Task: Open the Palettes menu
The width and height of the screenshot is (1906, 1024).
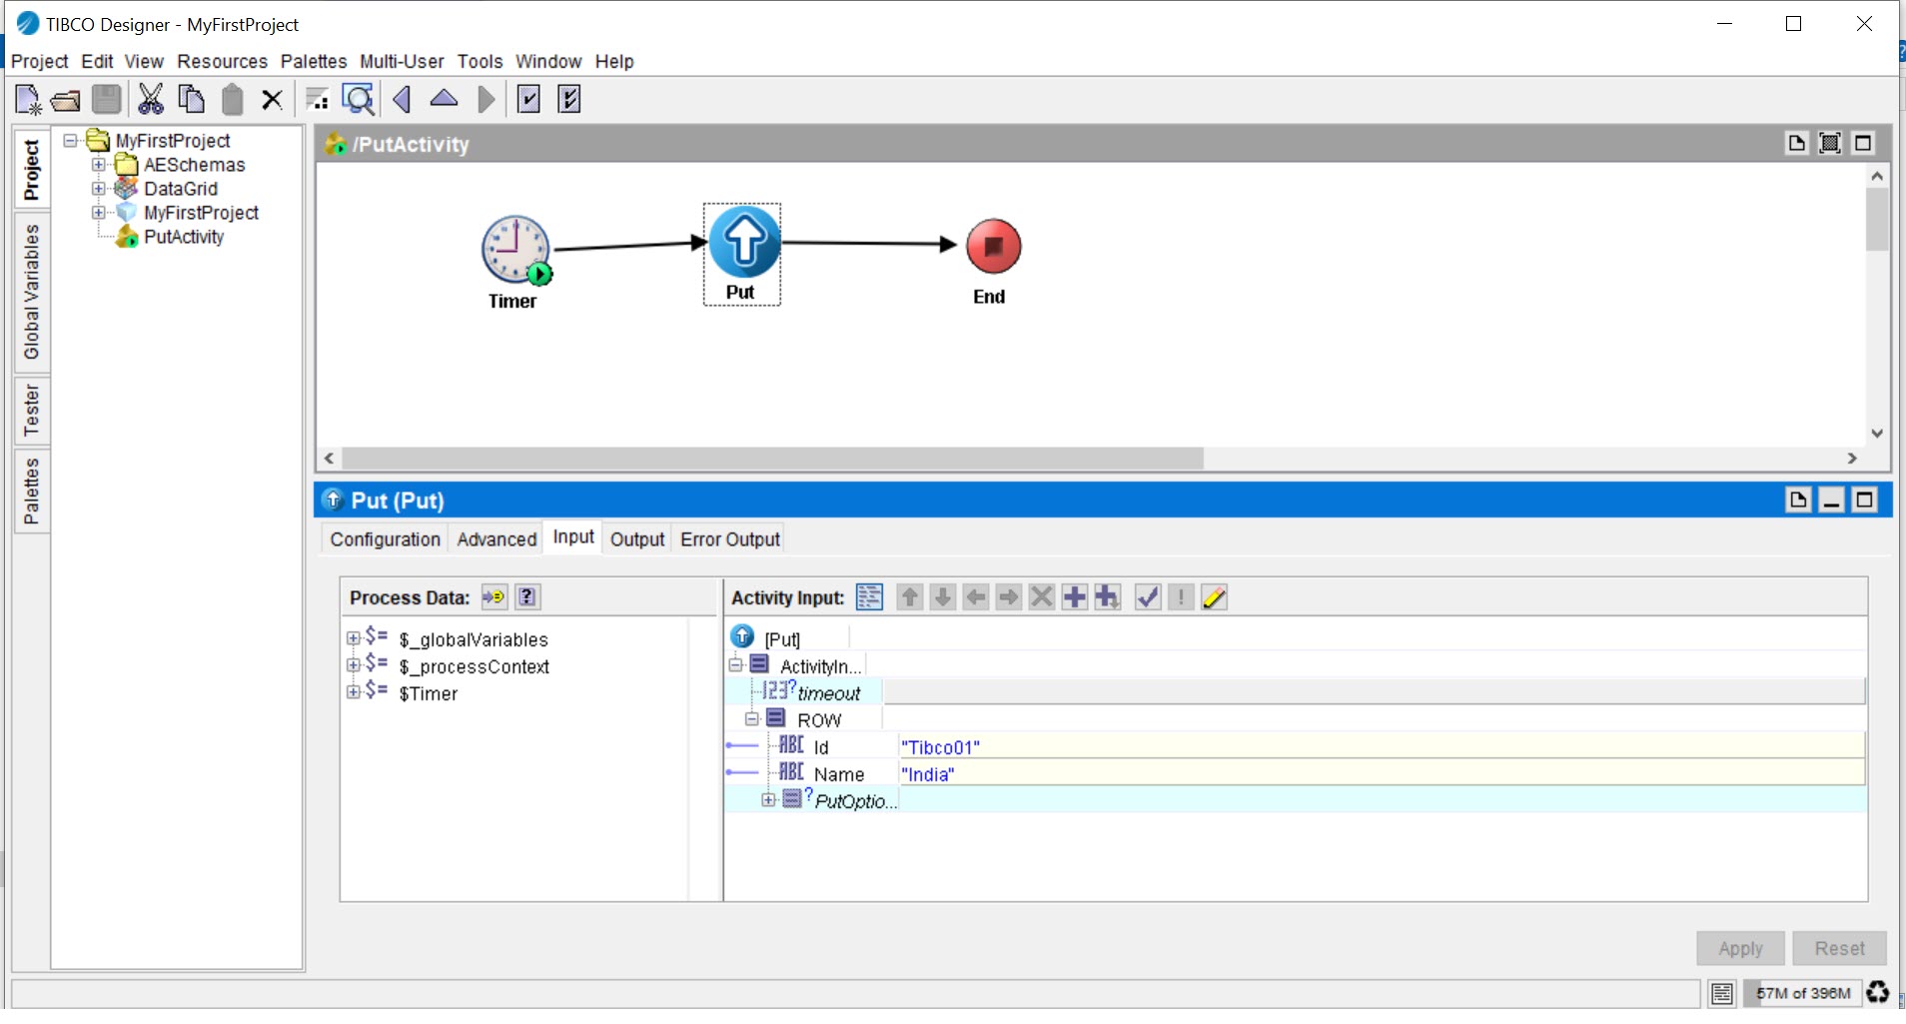Action: click(x=314, y=61)
